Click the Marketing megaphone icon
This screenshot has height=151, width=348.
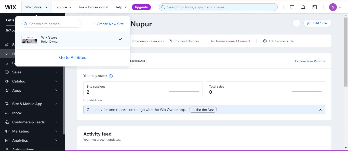7,131
